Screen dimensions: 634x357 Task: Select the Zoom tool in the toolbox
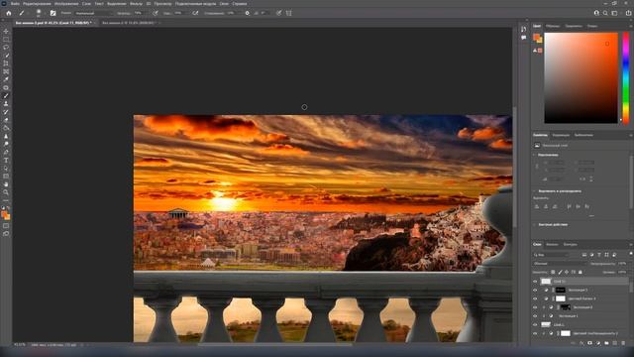pos(6,192)
